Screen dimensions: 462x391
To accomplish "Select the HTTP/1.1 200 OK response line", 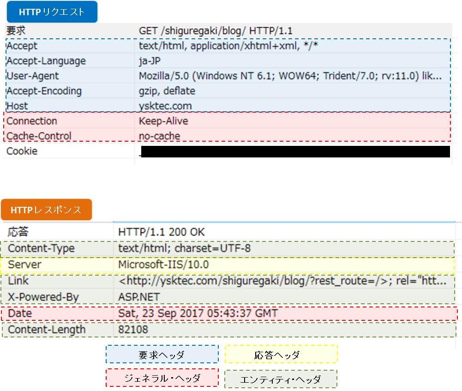I will (x=162, y=232).
